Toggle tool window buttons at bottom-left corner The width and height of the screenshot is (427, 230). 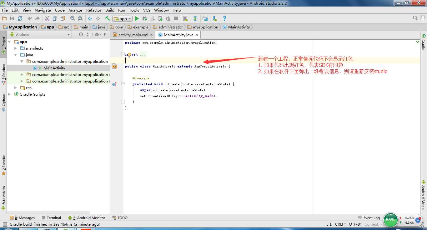4,224
